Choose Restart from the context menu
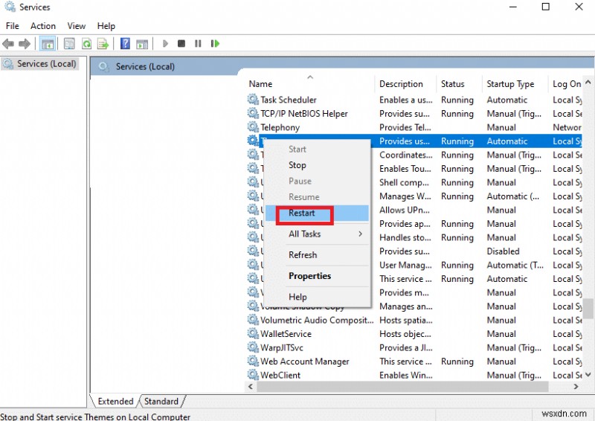 tap(302, 213)
